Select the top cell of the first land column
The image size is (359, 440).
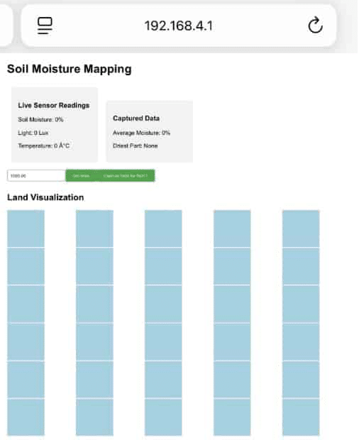click(26, 229)
